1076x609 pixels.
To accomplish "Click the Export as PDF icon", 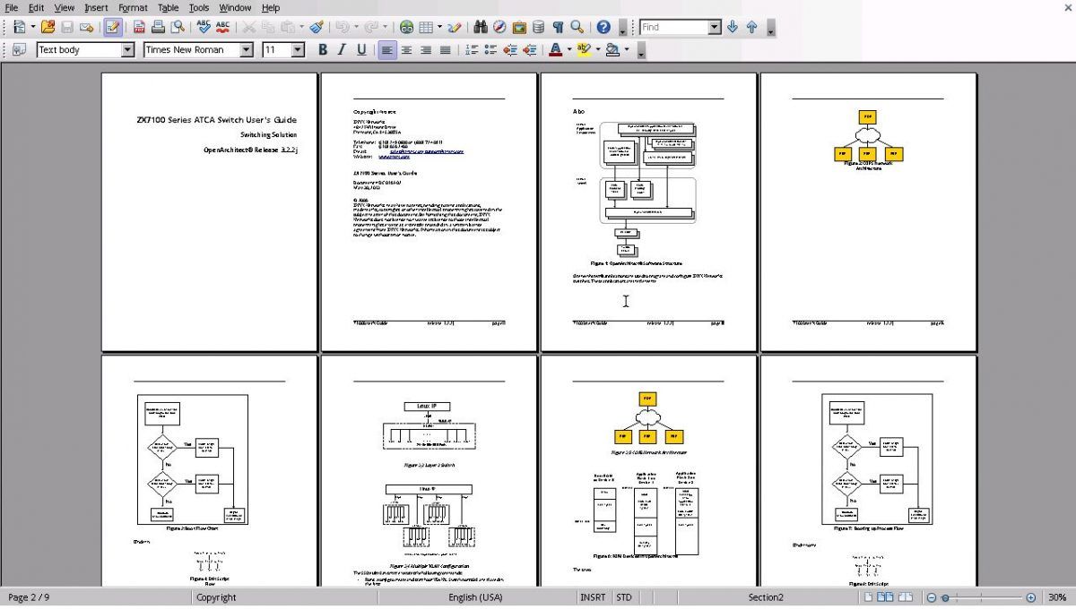I will click(x=138, y=27).
